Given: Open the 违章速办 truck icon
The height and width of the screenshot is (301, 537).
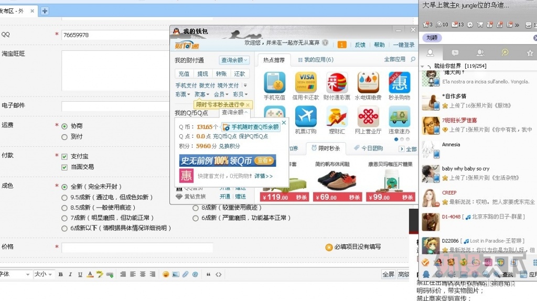Looking at the screenshot, I should [x=399, y=116].
